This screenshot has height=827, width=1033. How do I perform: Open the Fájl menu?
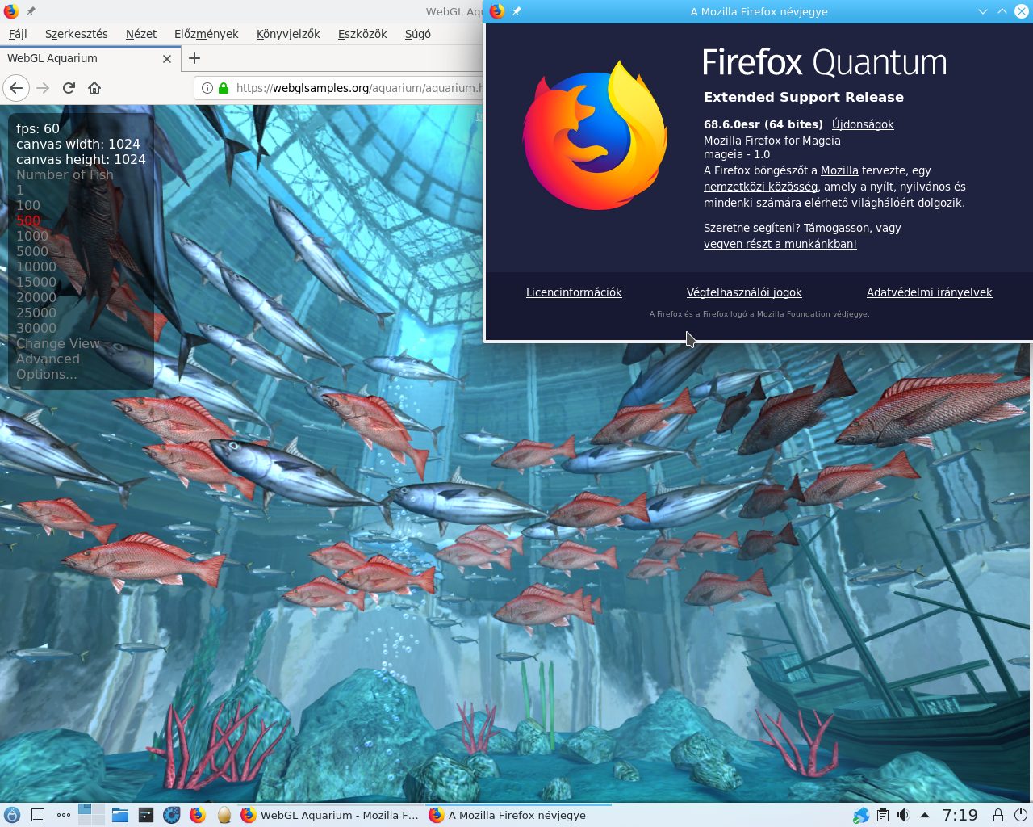(18, 34)
